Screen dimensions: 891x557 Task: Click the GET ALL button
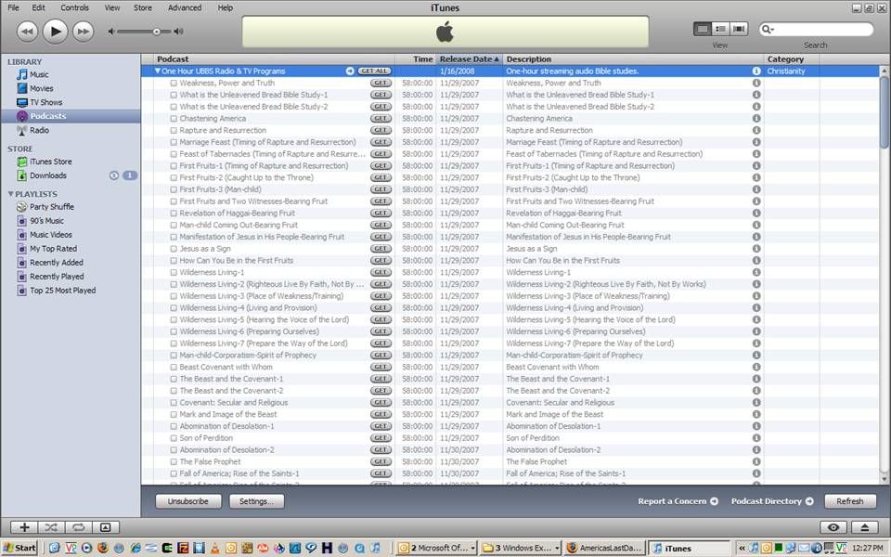(374, 71)
